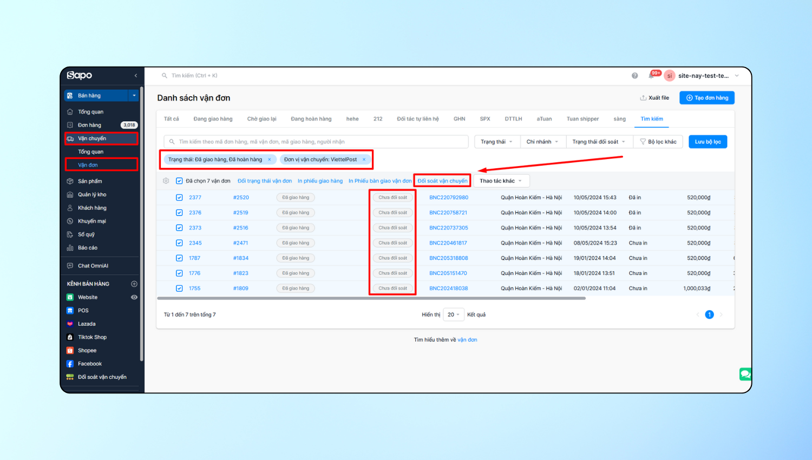
Task: Expand the Thao tác khác dropdown
Action: point(501,181)
